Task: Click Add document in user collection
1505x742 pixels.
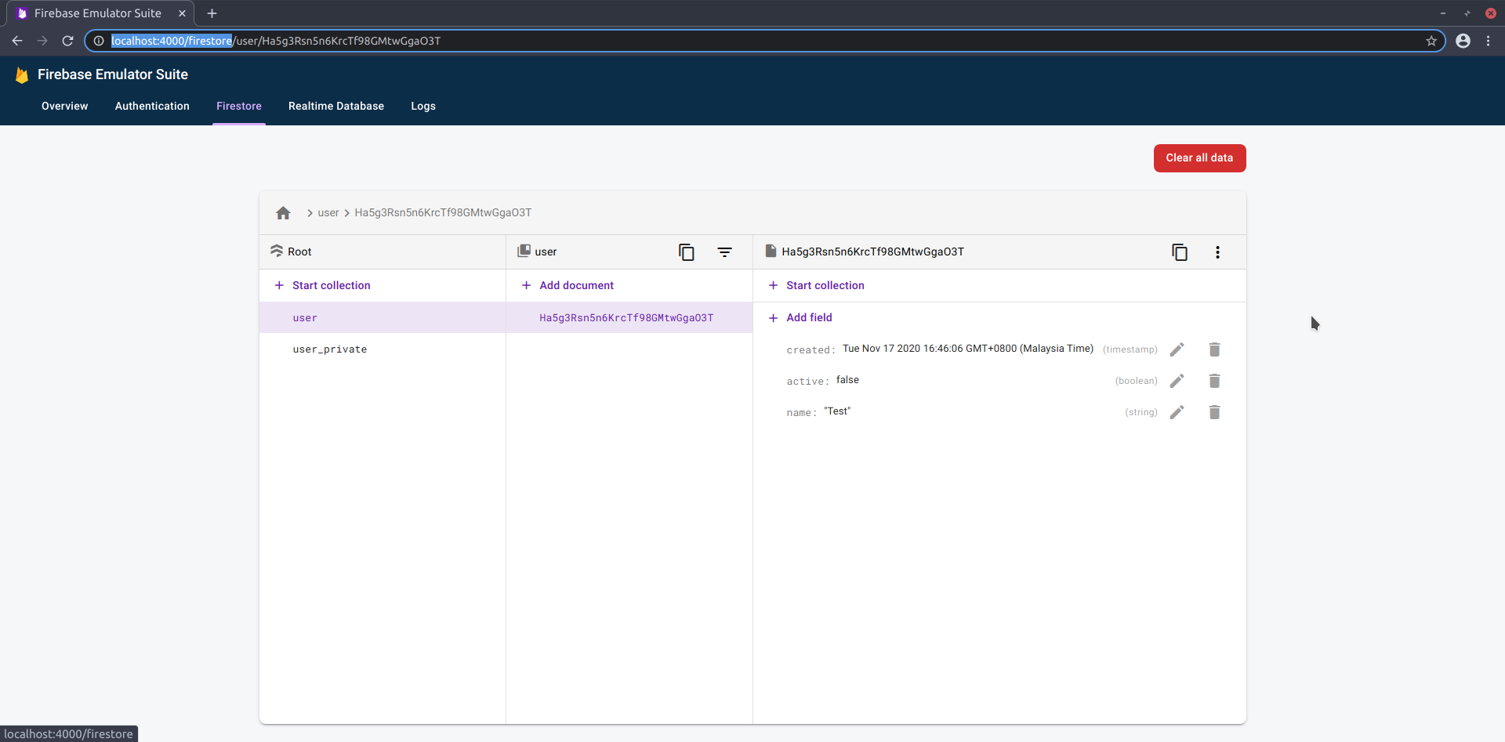Action: (x=576, y=285)
